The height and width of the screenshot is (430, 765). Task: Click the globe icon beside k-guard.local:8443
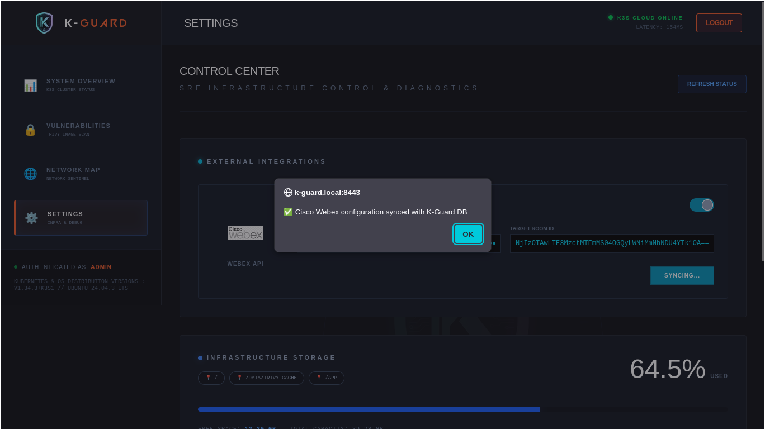[288, 192]
